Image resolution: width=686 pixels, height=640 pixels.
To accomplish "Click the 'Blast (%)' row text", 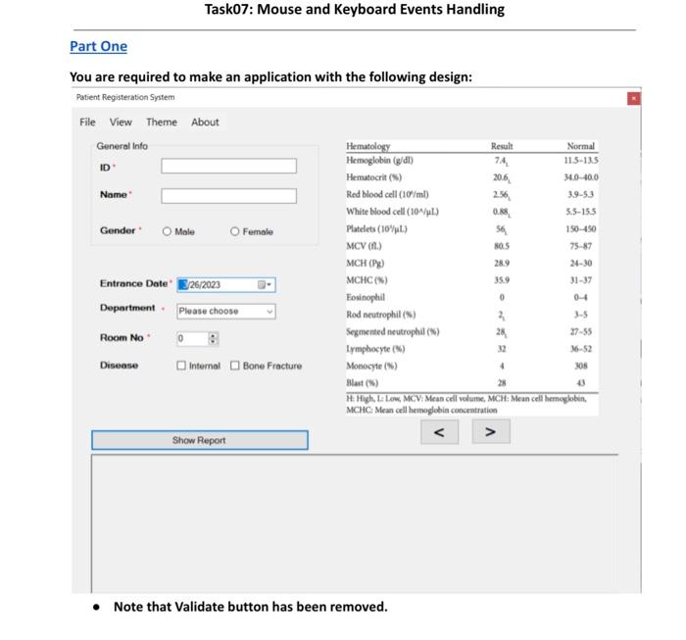I will 363,383.
